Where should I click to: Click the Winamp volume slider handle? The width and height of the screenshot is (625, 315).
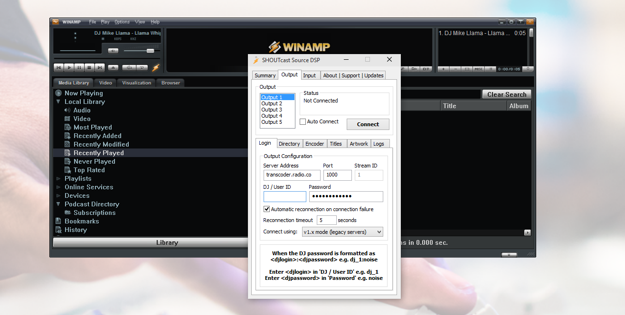151,51
